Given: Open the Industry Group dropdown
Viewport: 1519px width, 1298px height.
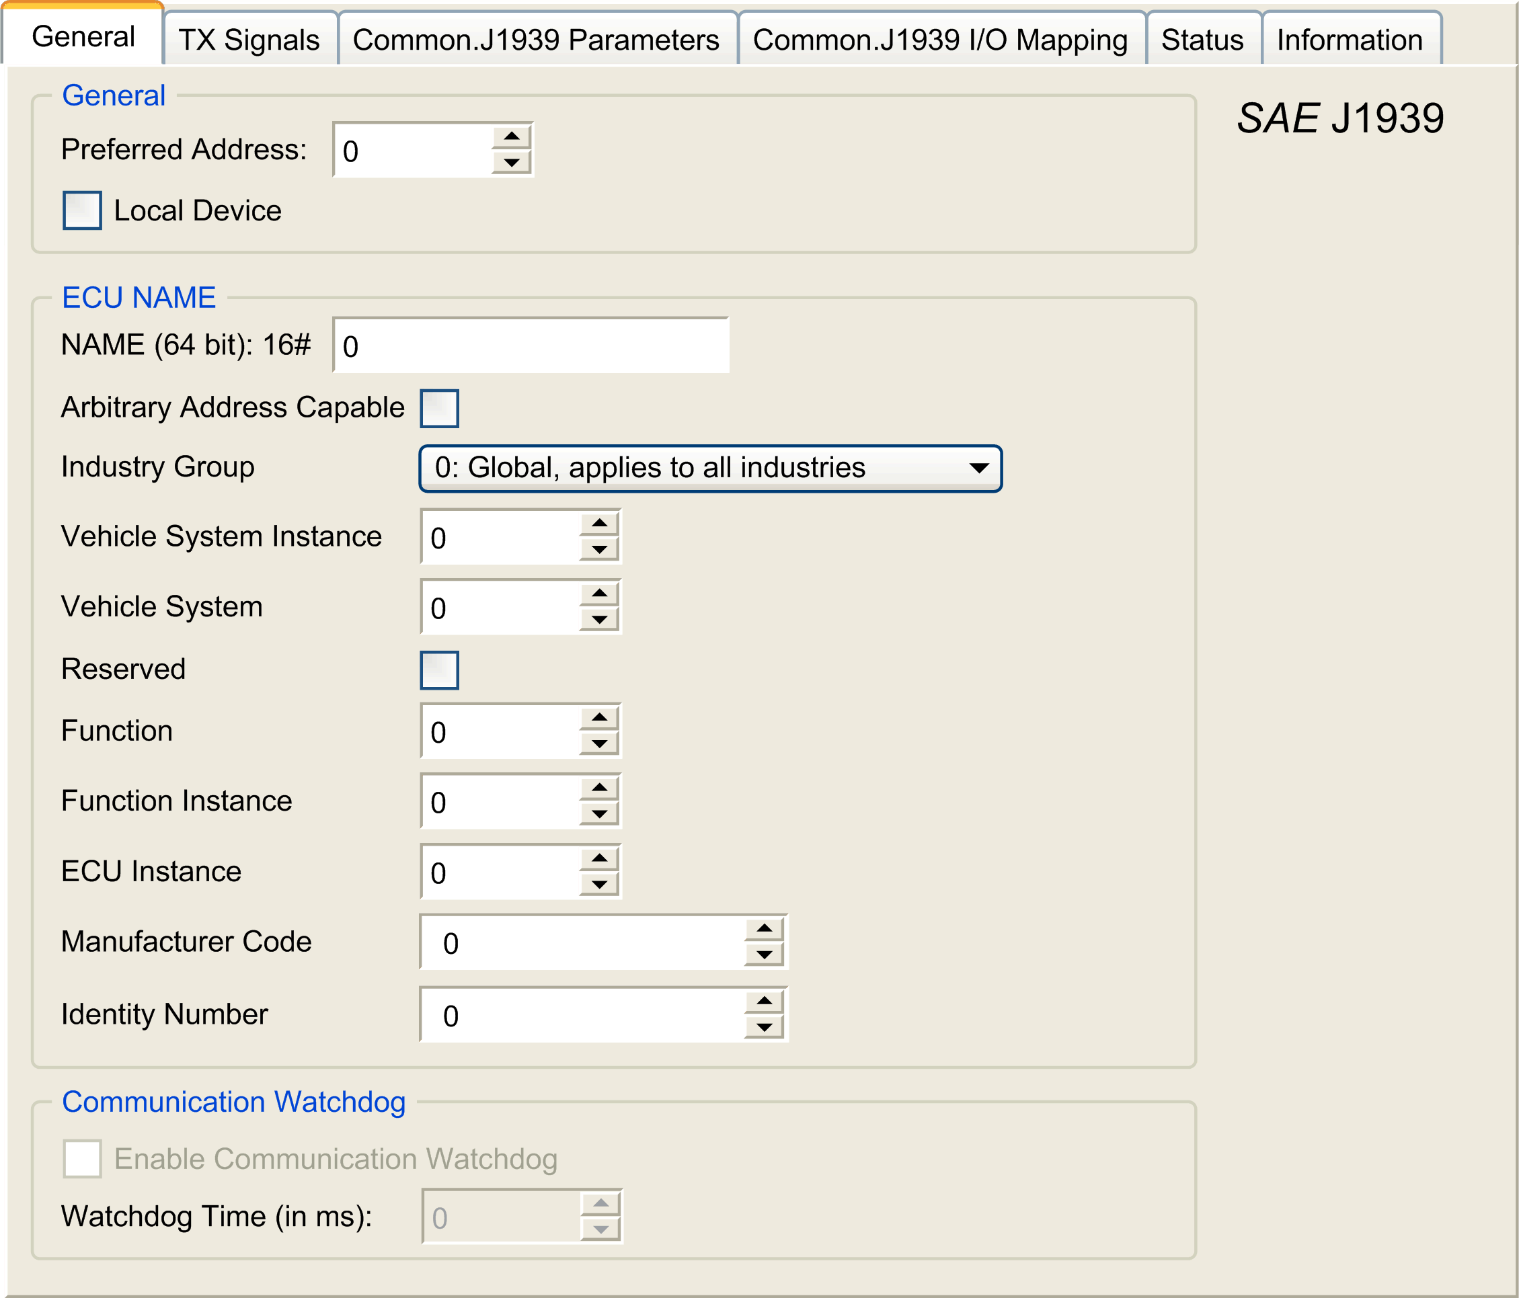Looking at the screenshot, I should click(709, 469).
